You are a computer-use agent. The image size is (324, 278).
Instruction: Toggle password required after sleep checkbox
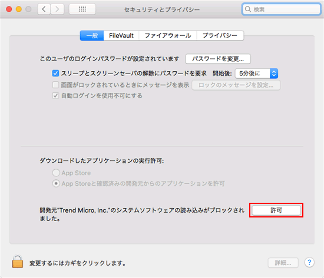point(55,73)
